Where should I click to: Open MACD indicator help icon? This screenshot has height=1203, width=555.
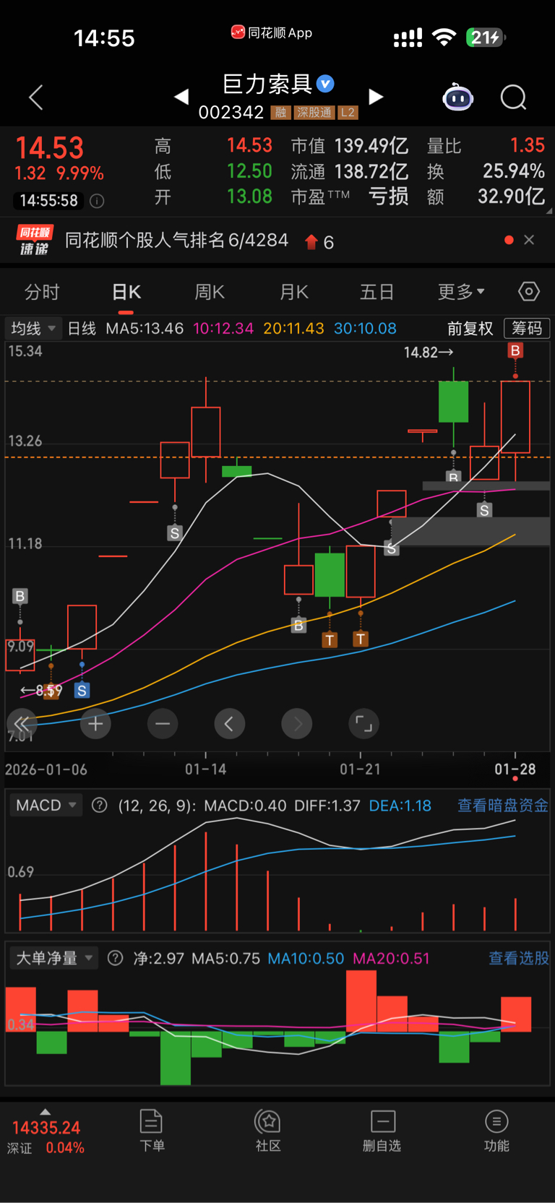coord(100,805)
